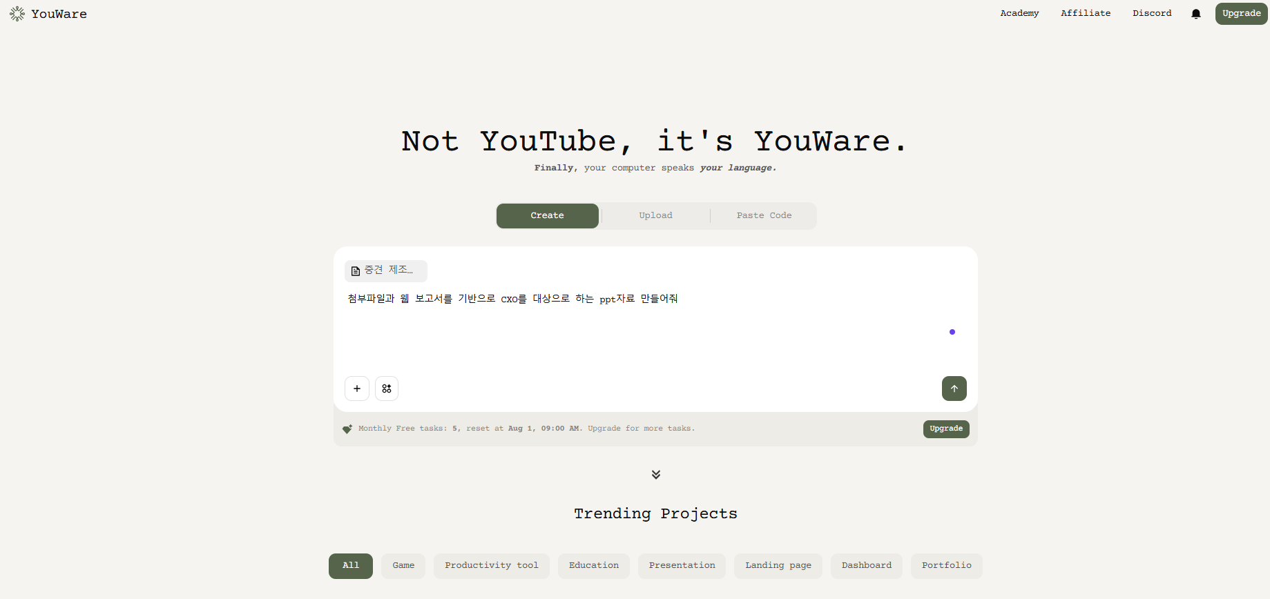Click the diamond icon beside Monthly Free tasks
The width and height of the screenshot is (1270, 599).
pos(347,429)
